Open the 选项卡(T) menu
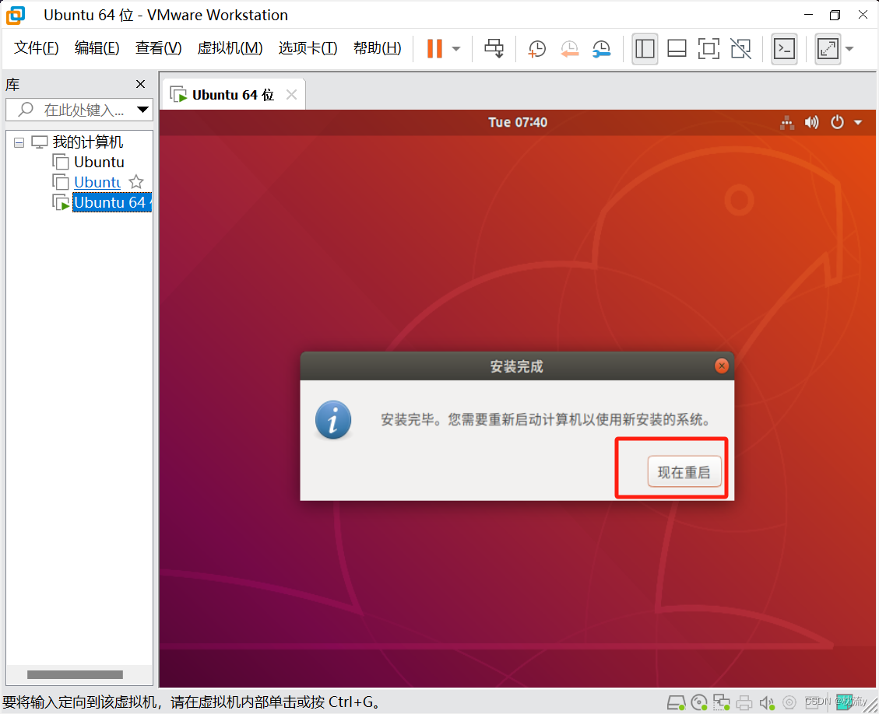Screen dimensions: 879x714 click(x=308, y=48)
